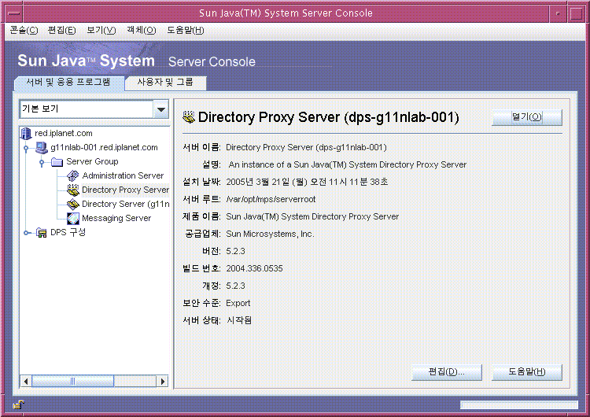Select g11nlab-001.red.iplanet.com tree node

point(104,148)
